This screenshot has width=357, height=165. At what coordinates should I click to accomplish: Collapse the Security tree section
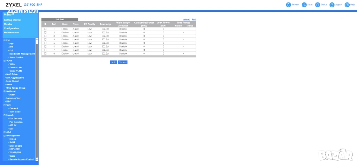[5, 115]
